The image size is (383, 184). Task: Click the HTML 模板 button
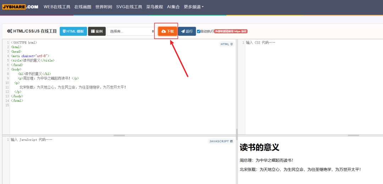[73, 31]
